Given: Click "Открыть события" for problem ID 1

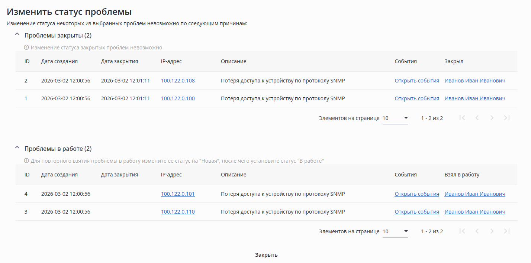Looking at the screenshot, I should click(417, 98).
